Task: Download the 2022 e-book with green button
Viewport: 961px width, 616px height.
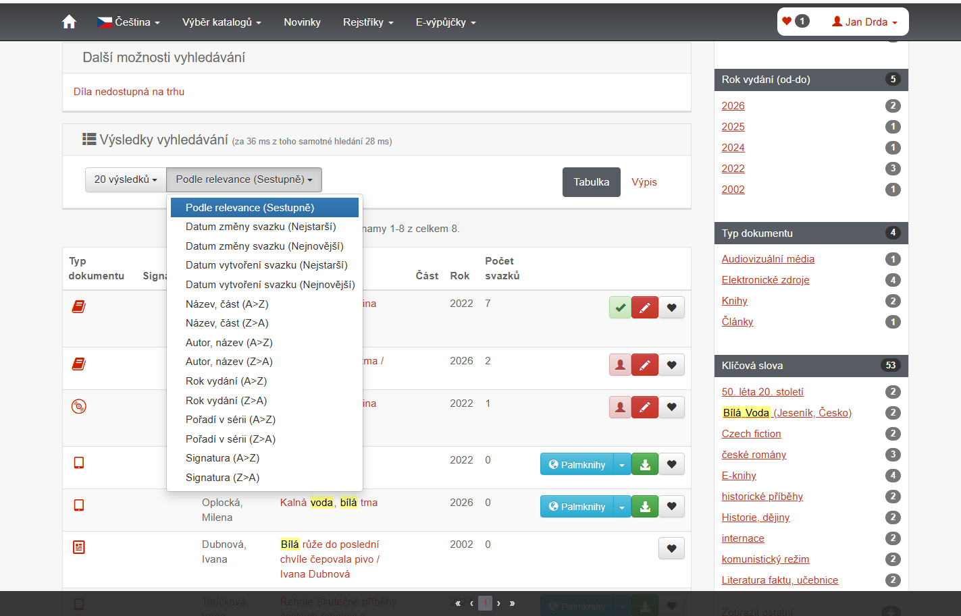Action: click(645, 464)
